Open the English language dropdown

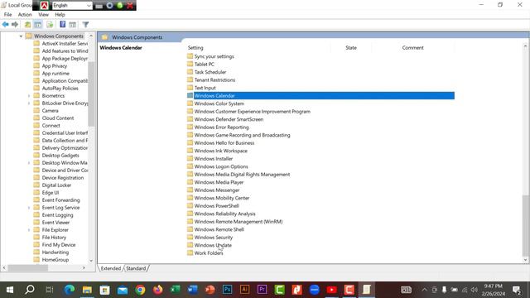point(72,6)
